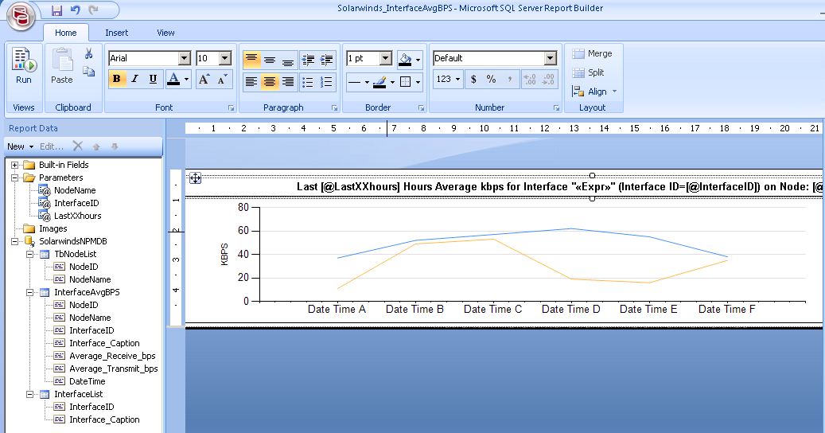This screenshot has width=825, height=433.
Task: Decrease font size with Shrink Font
Action: pyautogui.click(x=223, y=80)
